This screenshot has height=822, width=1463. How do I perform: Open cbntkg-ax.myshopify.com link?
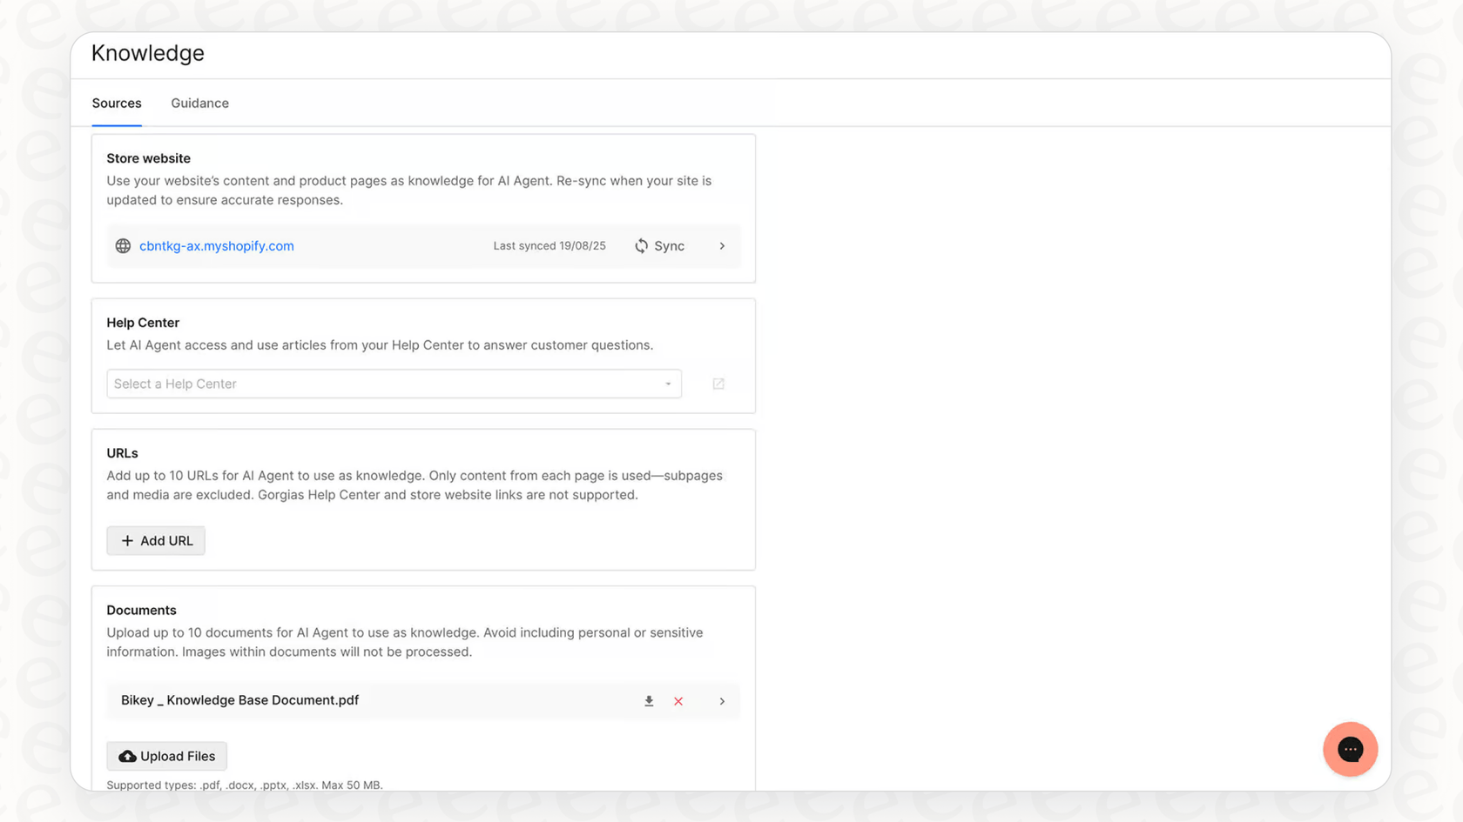(x=216, y=246)
